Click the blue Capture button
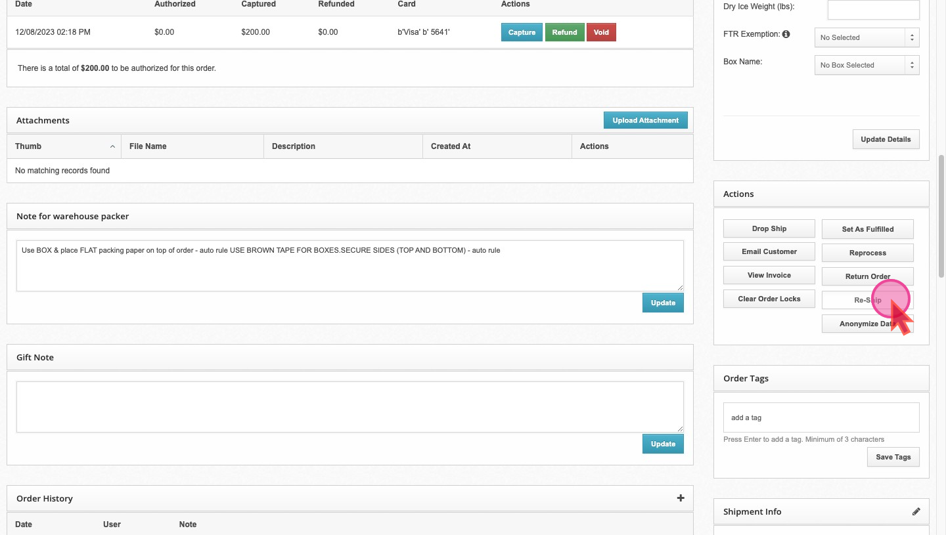The width and height of the screenshot is (946, 535). [x=522, y=32]
